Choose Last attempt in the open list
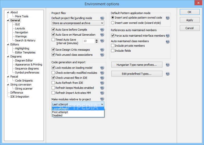Screen dimensions: 204x145 coord(78,109)
